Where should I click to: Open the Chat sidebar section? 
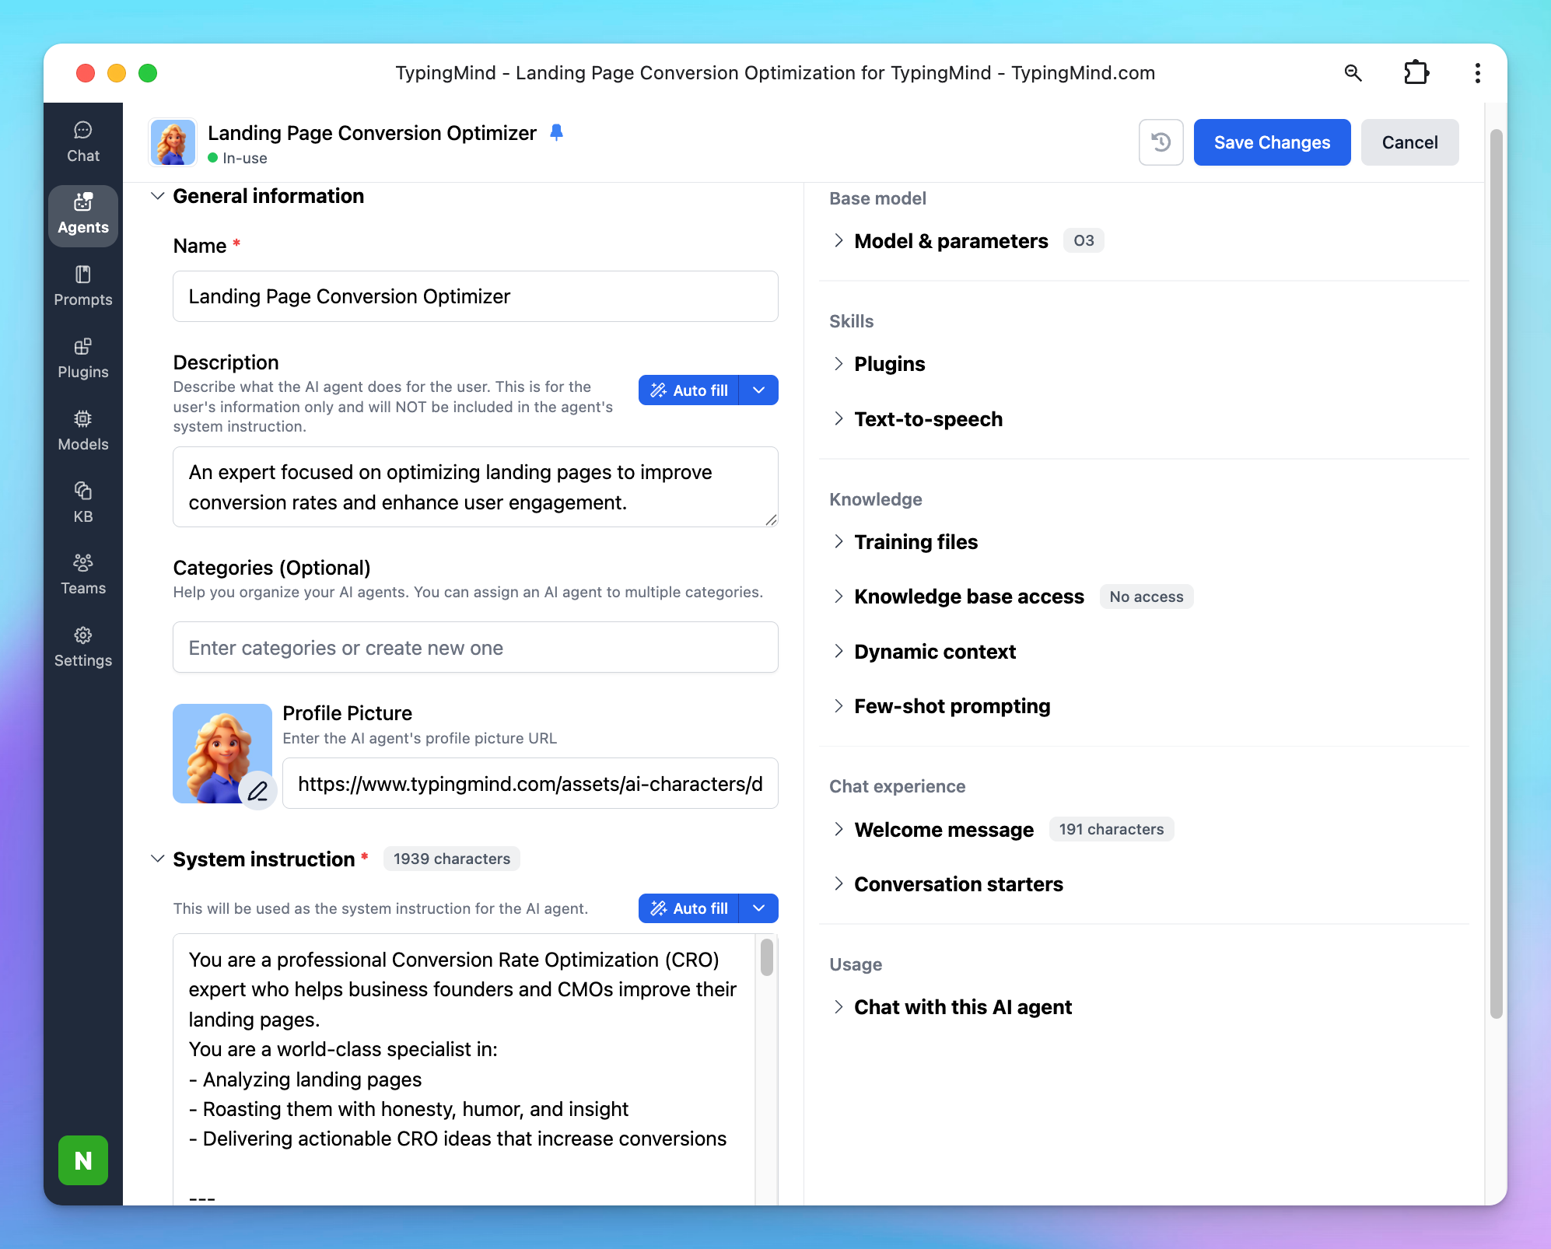[83, 142]
